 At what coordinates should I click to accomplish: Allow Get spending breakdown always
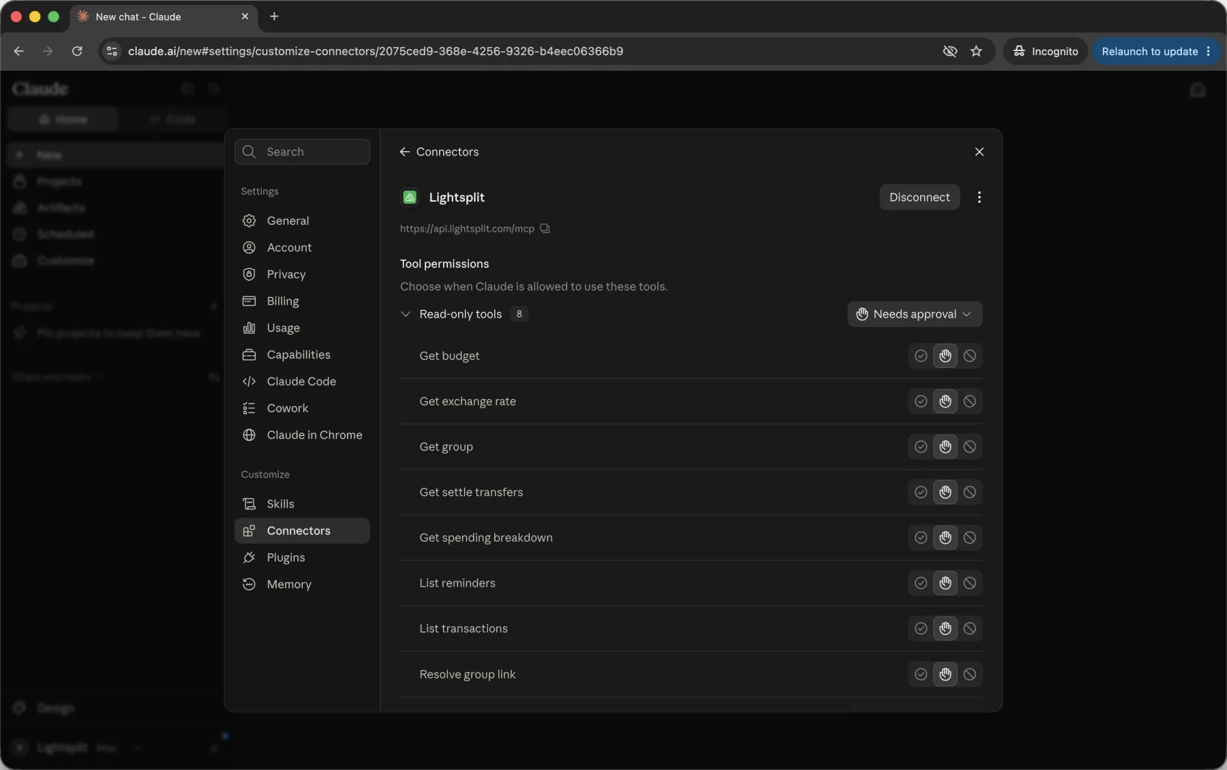pos(920,538)
